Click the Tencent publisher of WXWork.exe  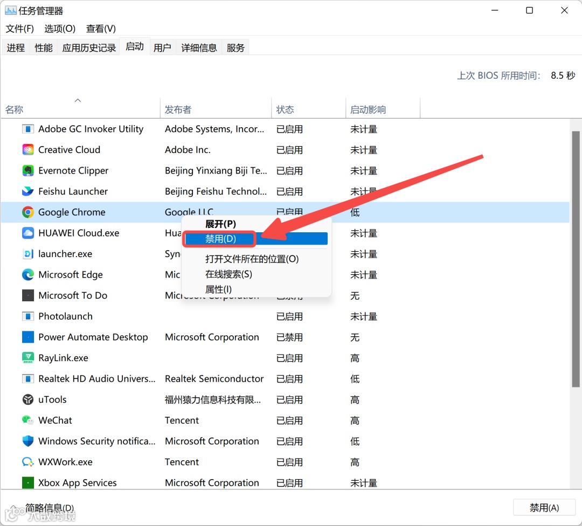click(182, 462)
